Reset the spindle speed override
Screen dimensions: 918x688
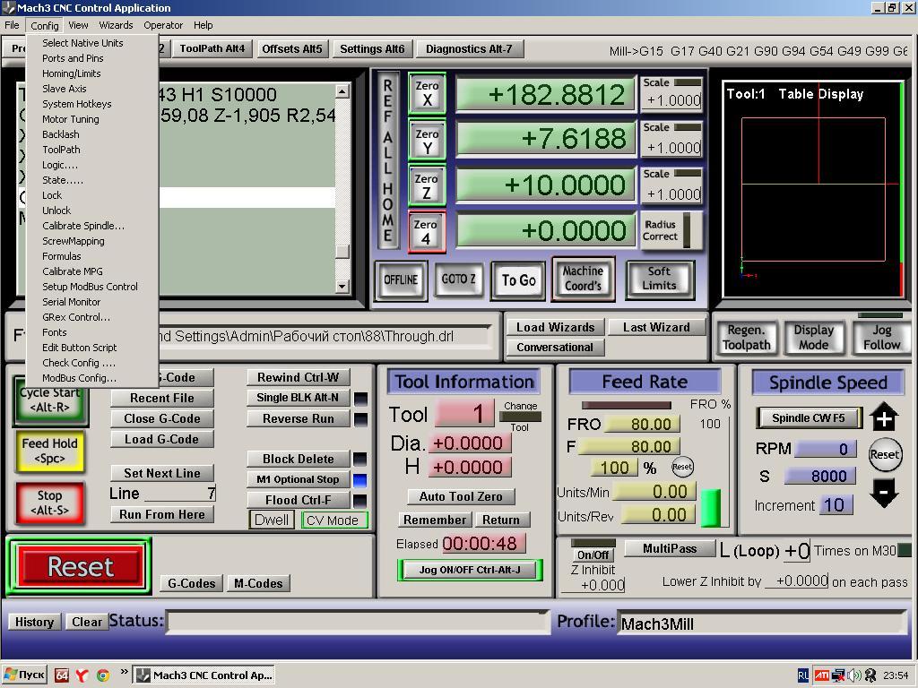click(x=884, y=454)
